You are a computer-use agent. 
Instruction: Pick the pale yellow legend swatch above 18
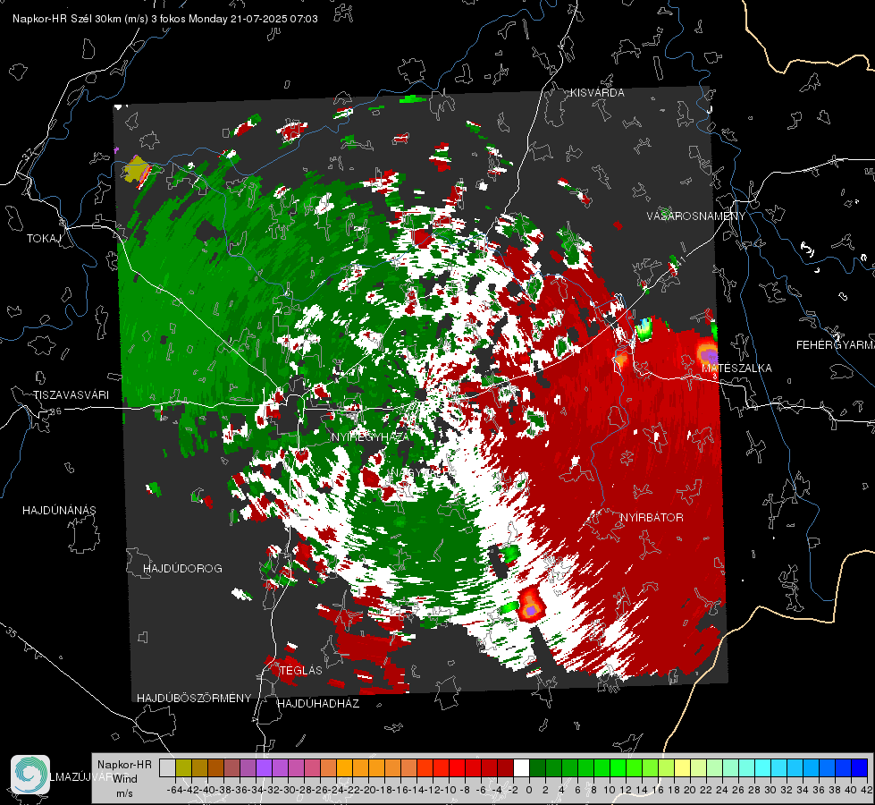pos(683,767)
